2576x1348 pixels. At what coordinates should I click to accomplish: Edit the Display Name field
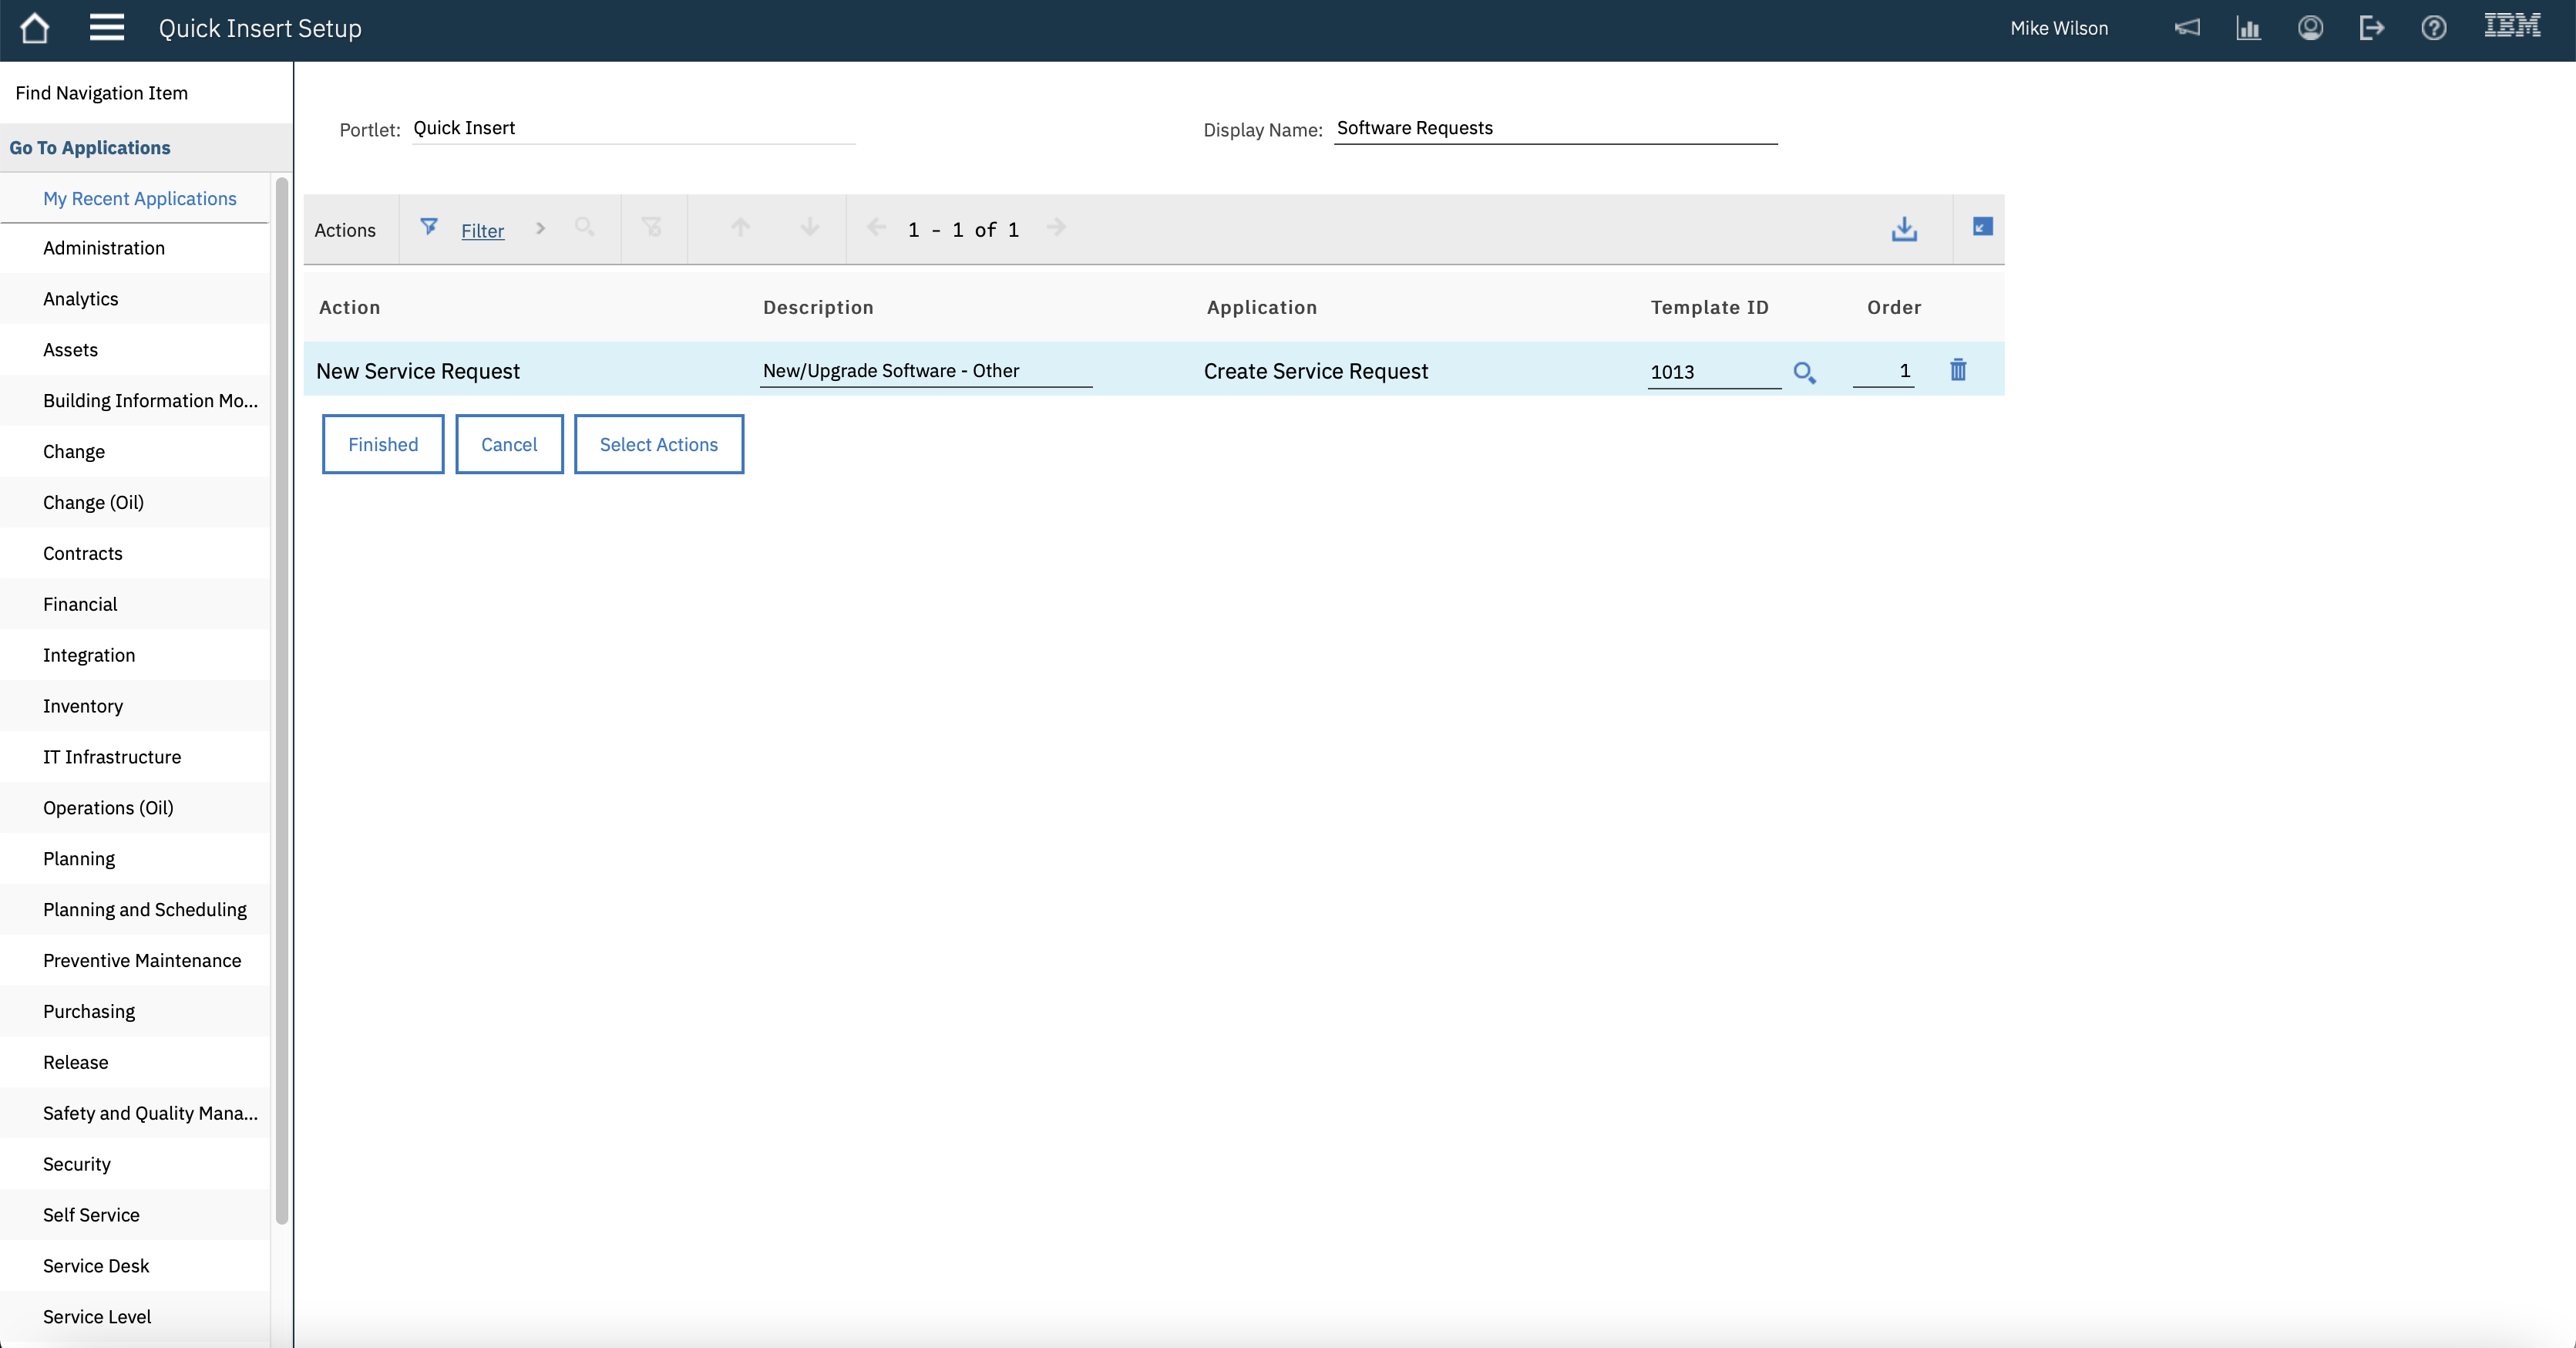coord(1554,128)
